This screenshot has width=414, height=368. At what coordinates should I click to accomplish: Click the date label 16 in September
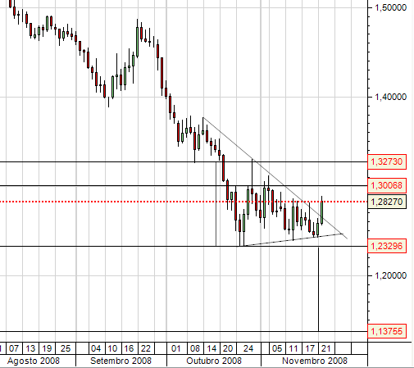[129, 348]
